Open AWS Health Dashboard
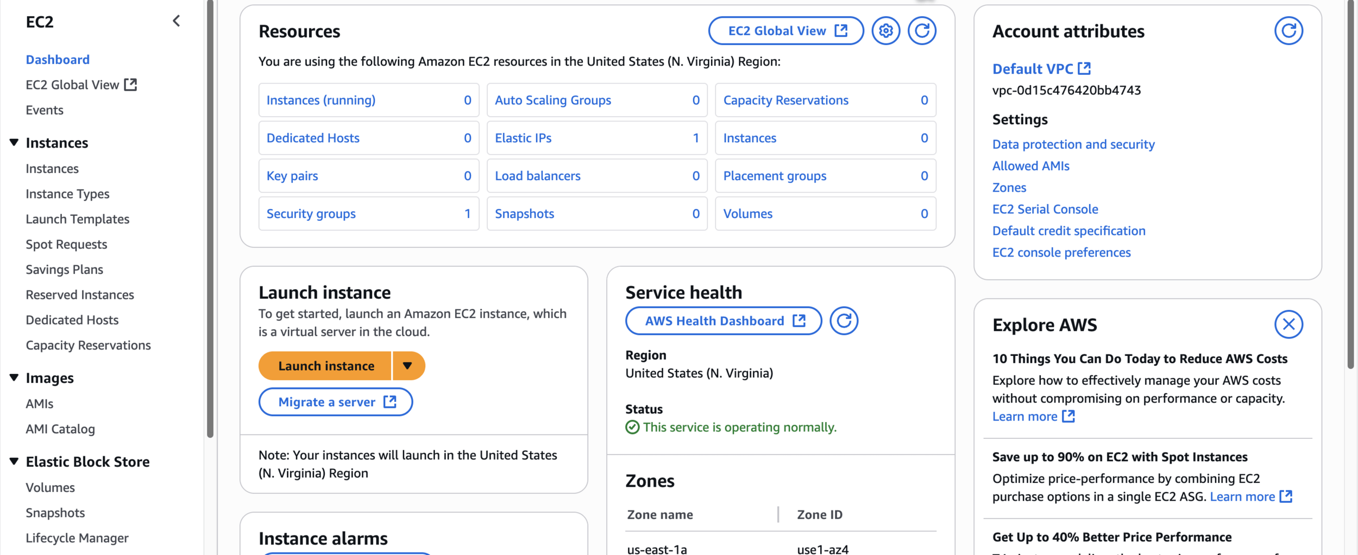The image size is (1358, 555). tap(724, 321)
